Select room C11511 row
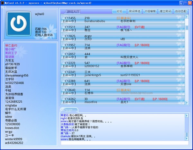 [123, 29]
